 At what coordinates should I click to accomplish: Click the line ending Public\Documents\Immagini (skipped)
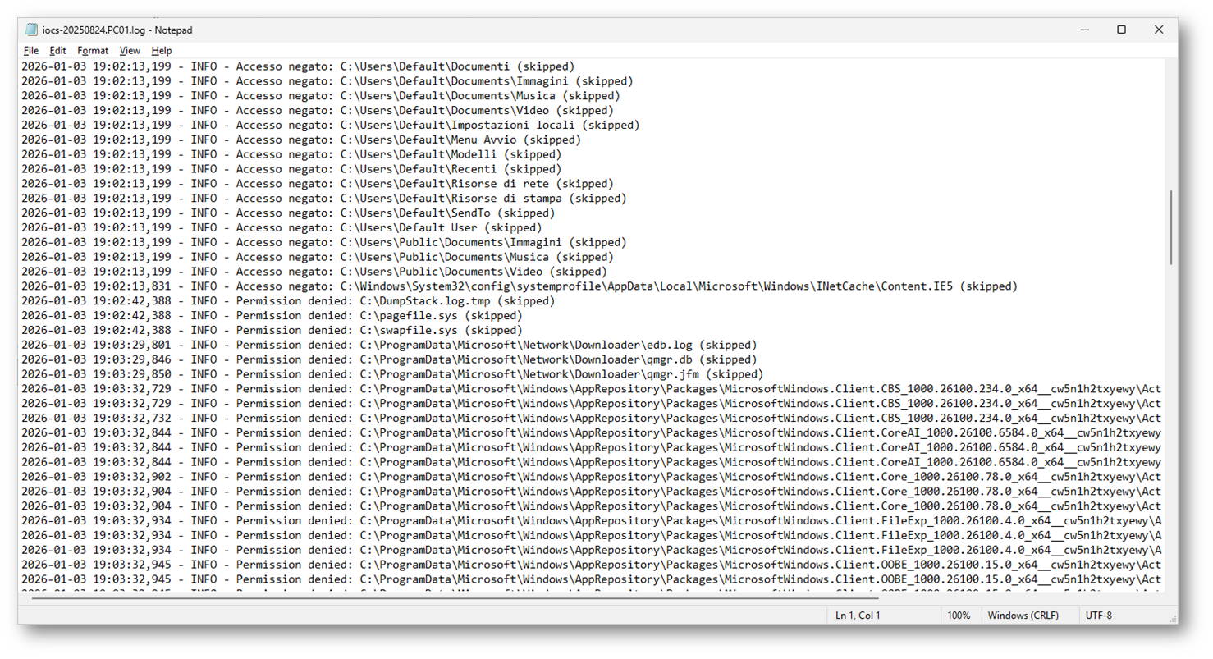pos(323,243)
